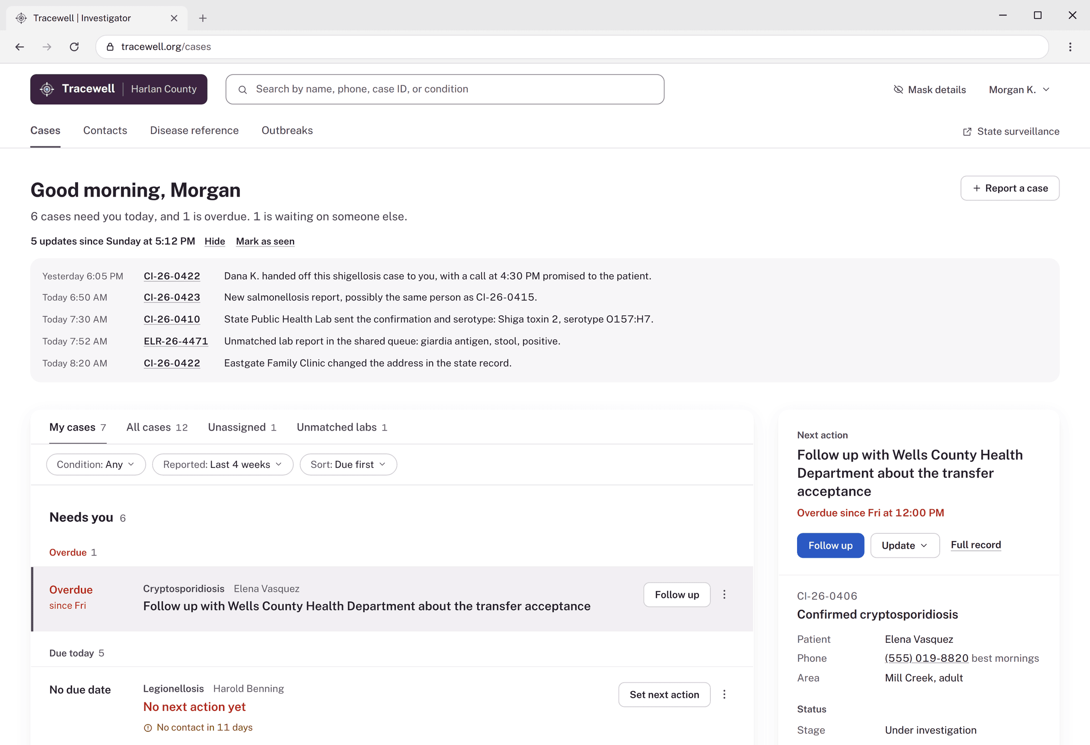The width and height of the screenshot is (1090, 745).
Task: Open a new browser tab
Action: [203, 18]
